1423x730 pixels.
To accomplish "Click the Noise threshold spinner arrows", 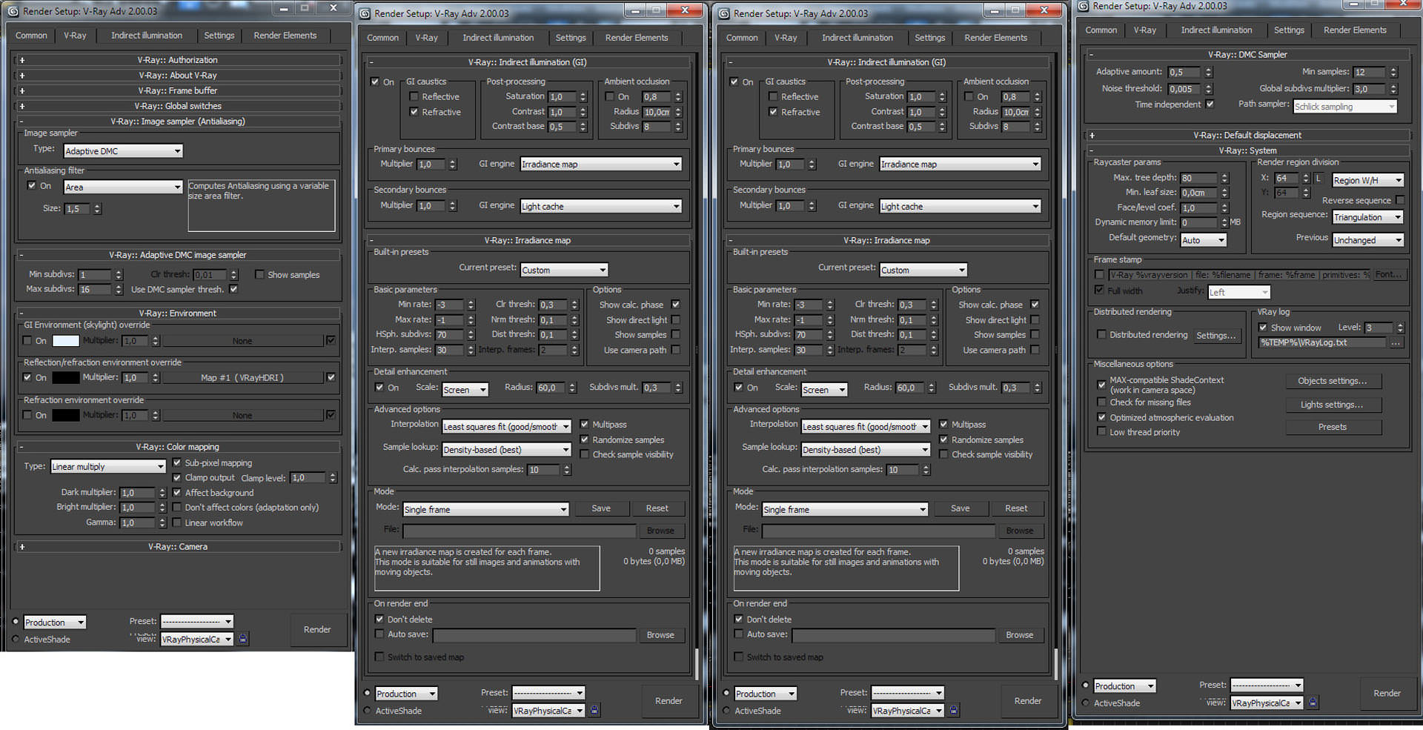I will (1209, 89).
